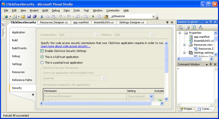Viewport: 219px width, 119px height.
Task: Open the Community menu
Action: [113, 10]
